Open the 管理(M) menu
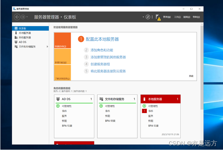The image size is (223, 150). click(x=167, y=17)
